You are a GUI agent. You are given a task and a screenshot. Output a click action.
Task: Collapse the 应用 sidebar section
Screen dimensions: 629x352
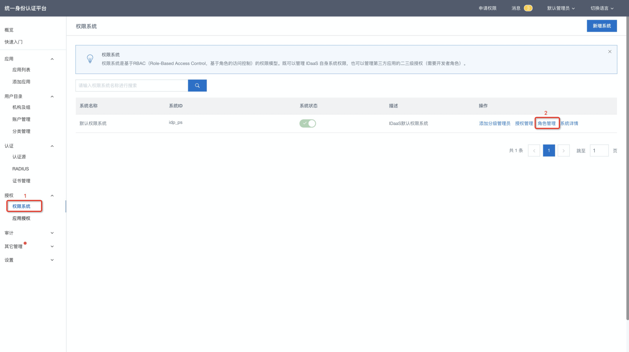[52, 59]
